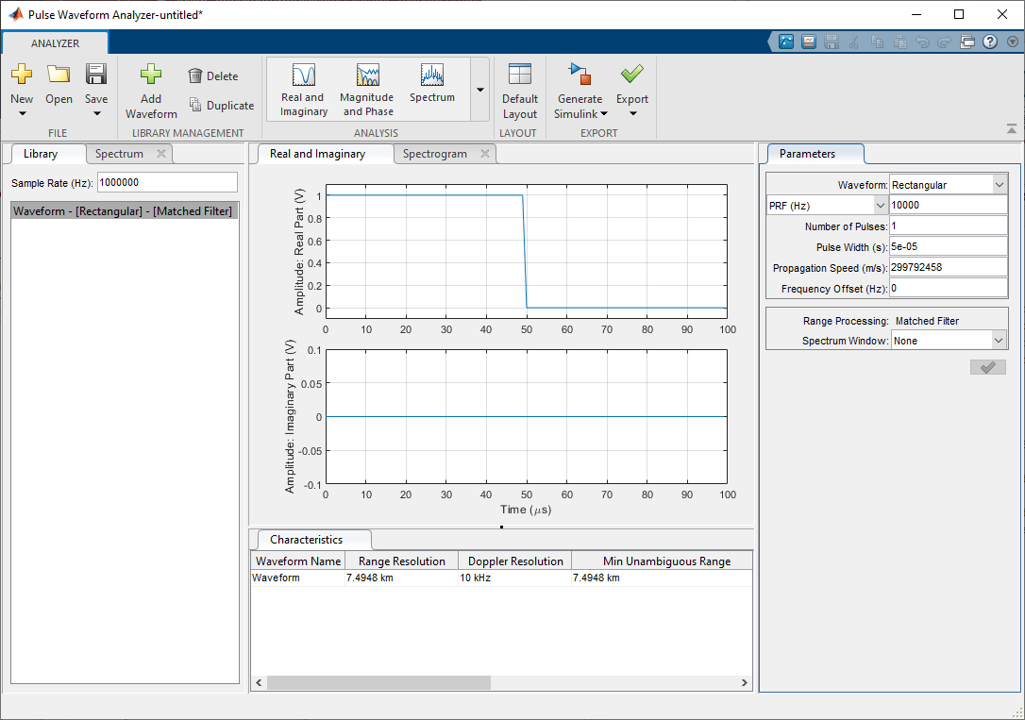Click the Pulse Width input field
The image size is (1025, 720).
coord(948,247)
